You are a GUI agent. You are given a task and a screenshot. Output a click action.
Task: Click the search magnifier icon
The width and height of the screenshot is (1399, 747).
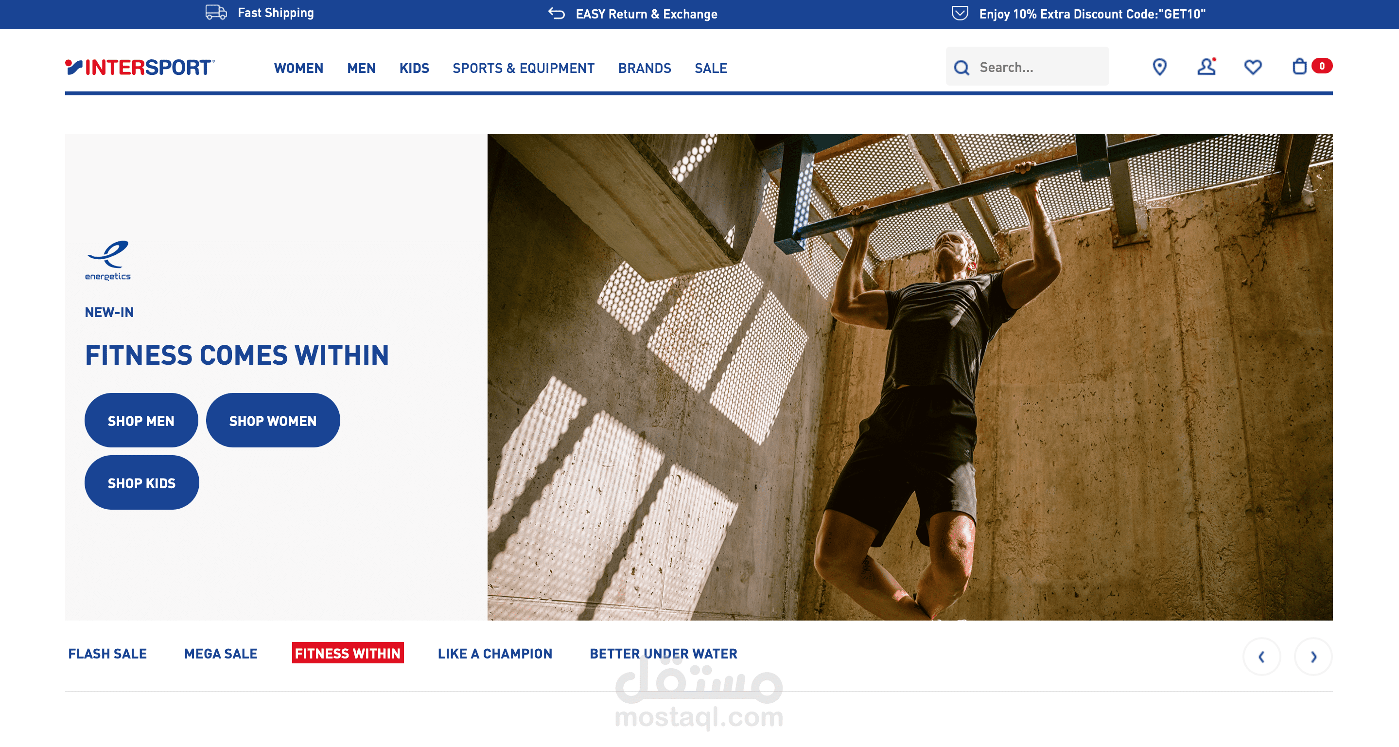(x=962, y=68)
